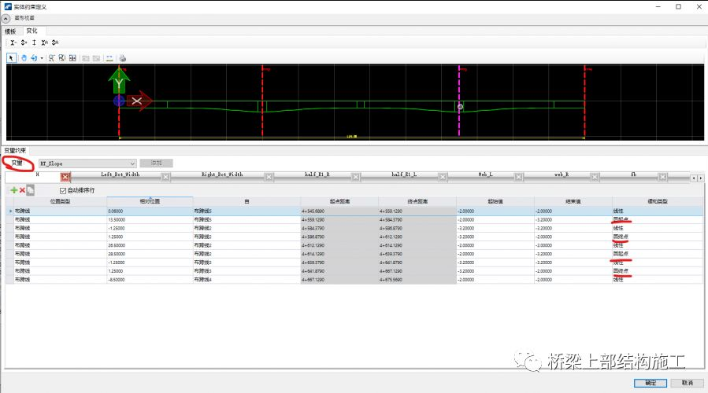Viewport: 708px width, 393px height.
Task: Activate the pan hand tool
Action: point(24,58)
